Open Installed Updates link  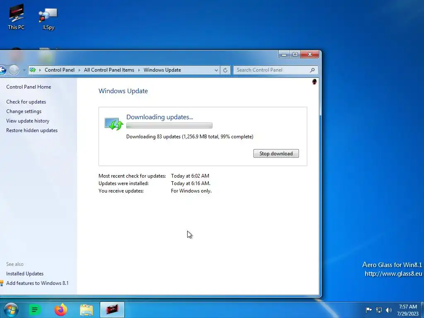25,274
